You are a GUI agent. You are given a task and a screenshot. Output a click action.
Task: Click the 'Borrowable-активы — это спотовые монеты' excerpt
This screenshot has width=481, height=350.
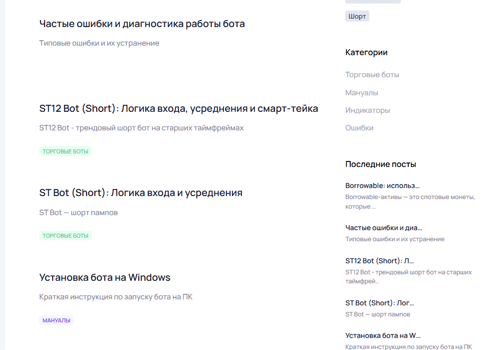coord(410,202)
